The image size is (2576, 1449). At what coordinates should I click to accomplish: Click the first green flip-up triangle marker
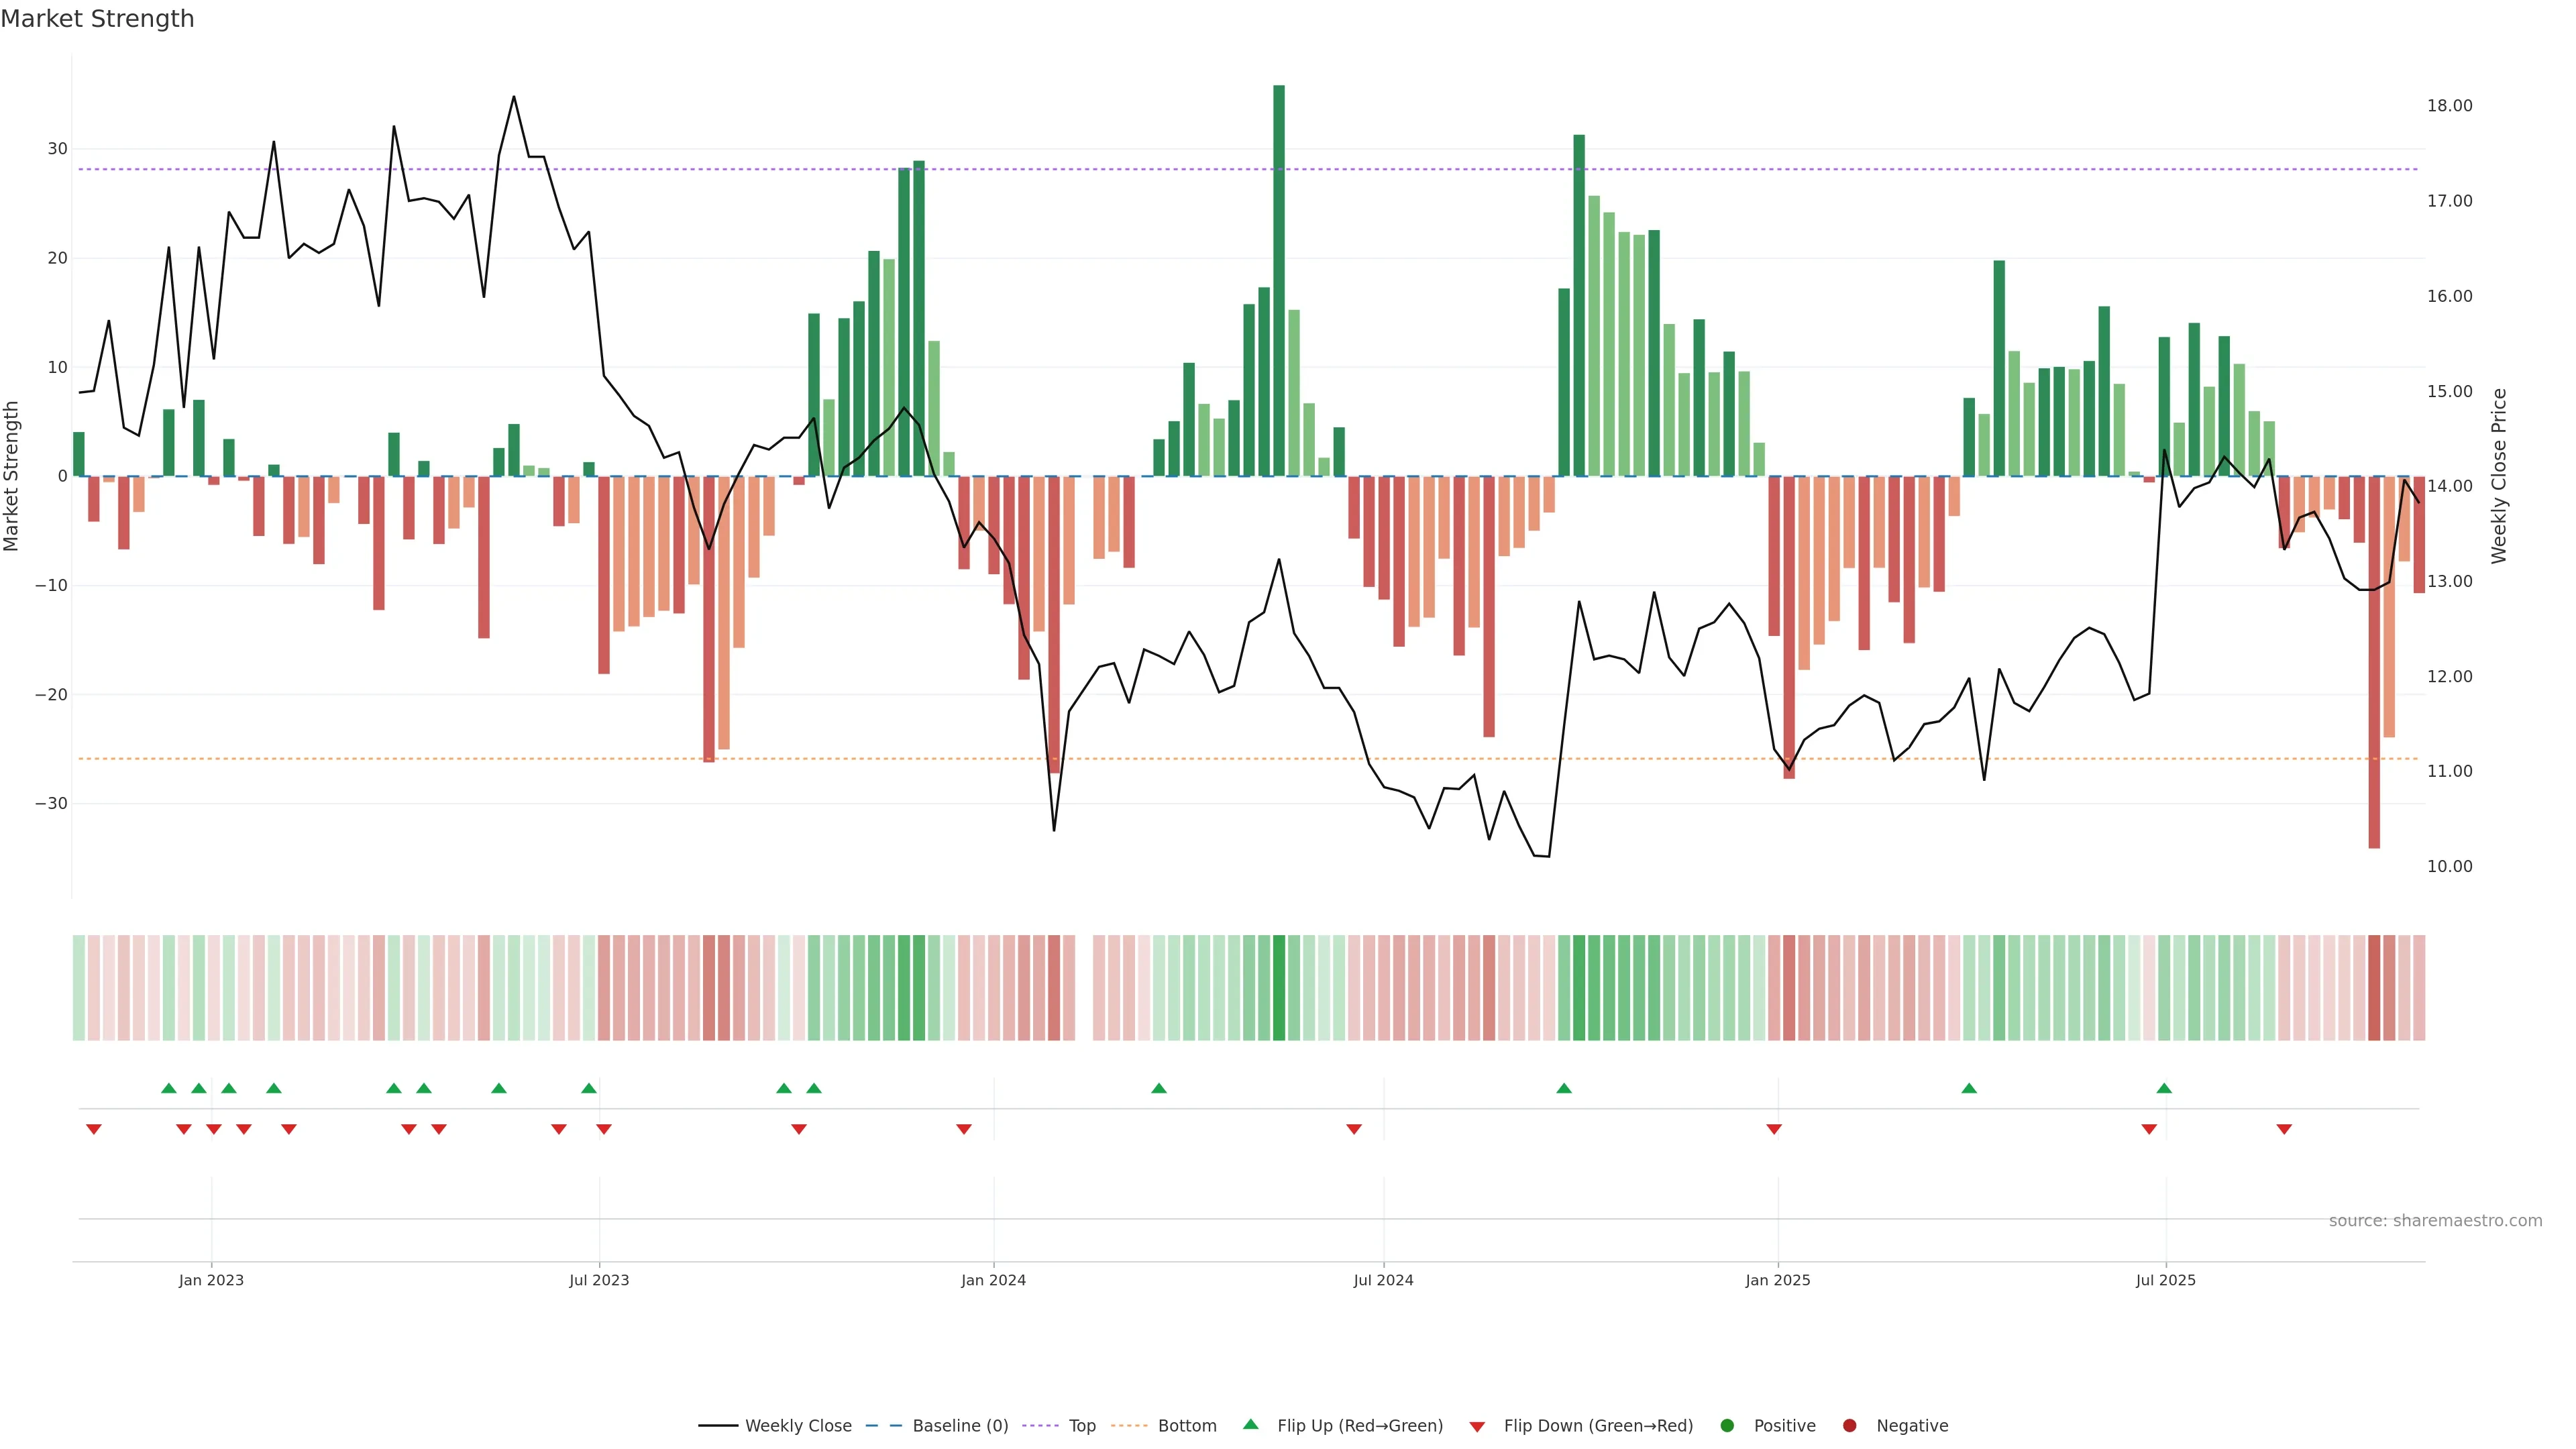[x=169, y=1088]
